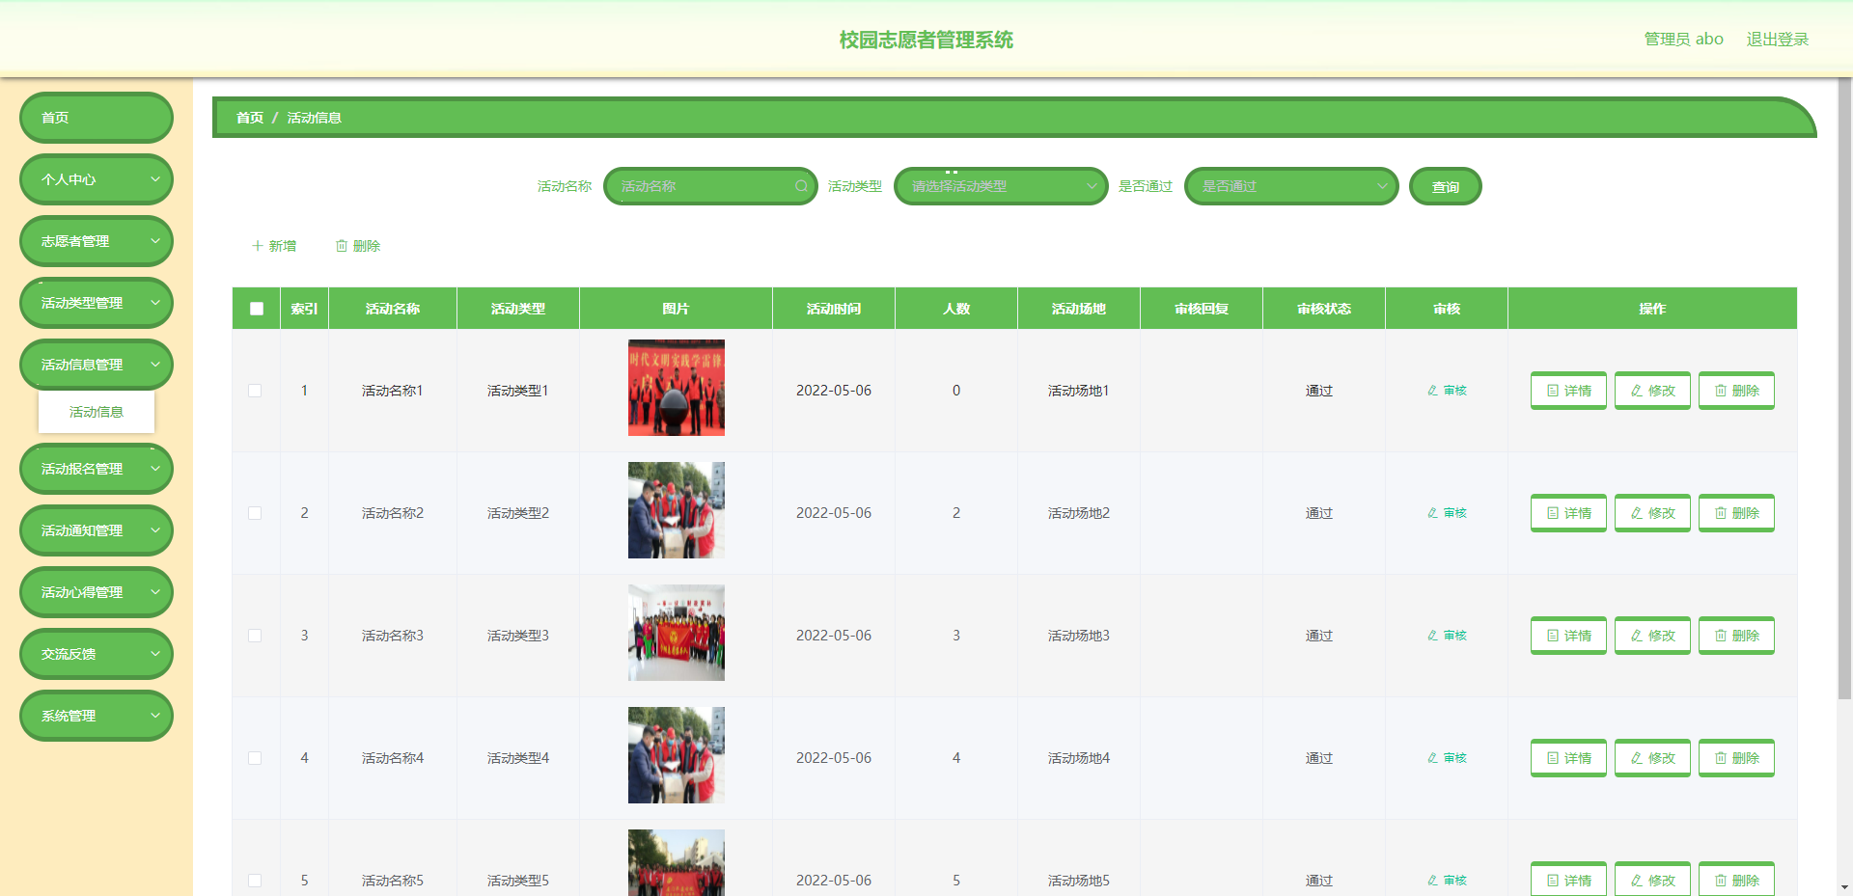Viewport: 1853px width, 896px height.
Task: Check the checkbox for row 活动名称2
Action: point(255,513)
